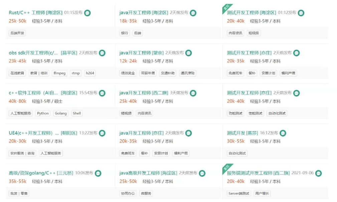
Task: Start chat for 高级/资深golang/C++ [三元桥]
Action: pos(98,173)
